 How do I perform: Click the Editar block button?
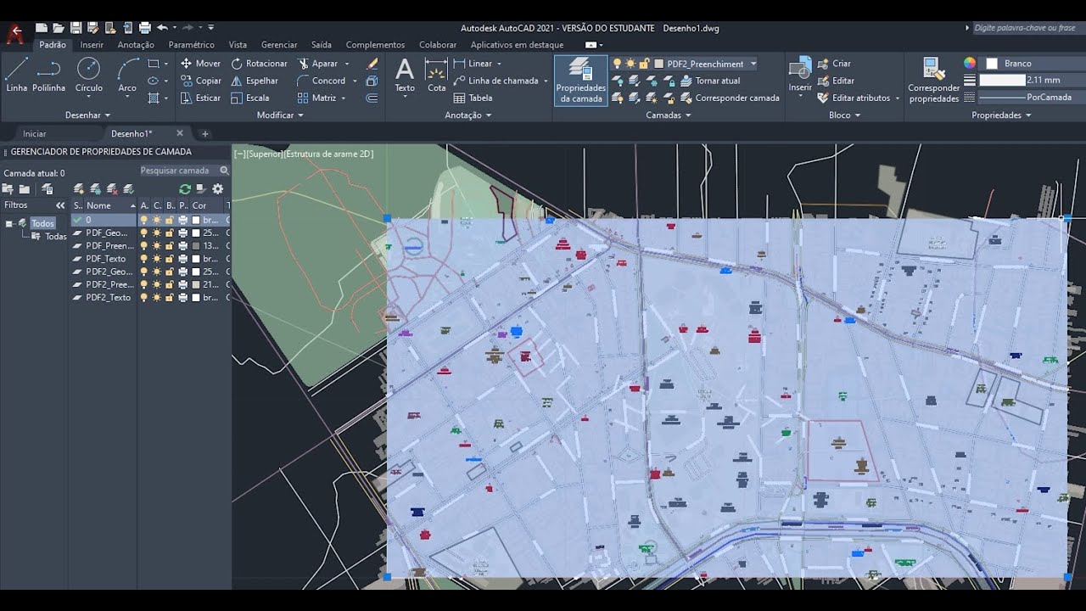pos(836,81)
